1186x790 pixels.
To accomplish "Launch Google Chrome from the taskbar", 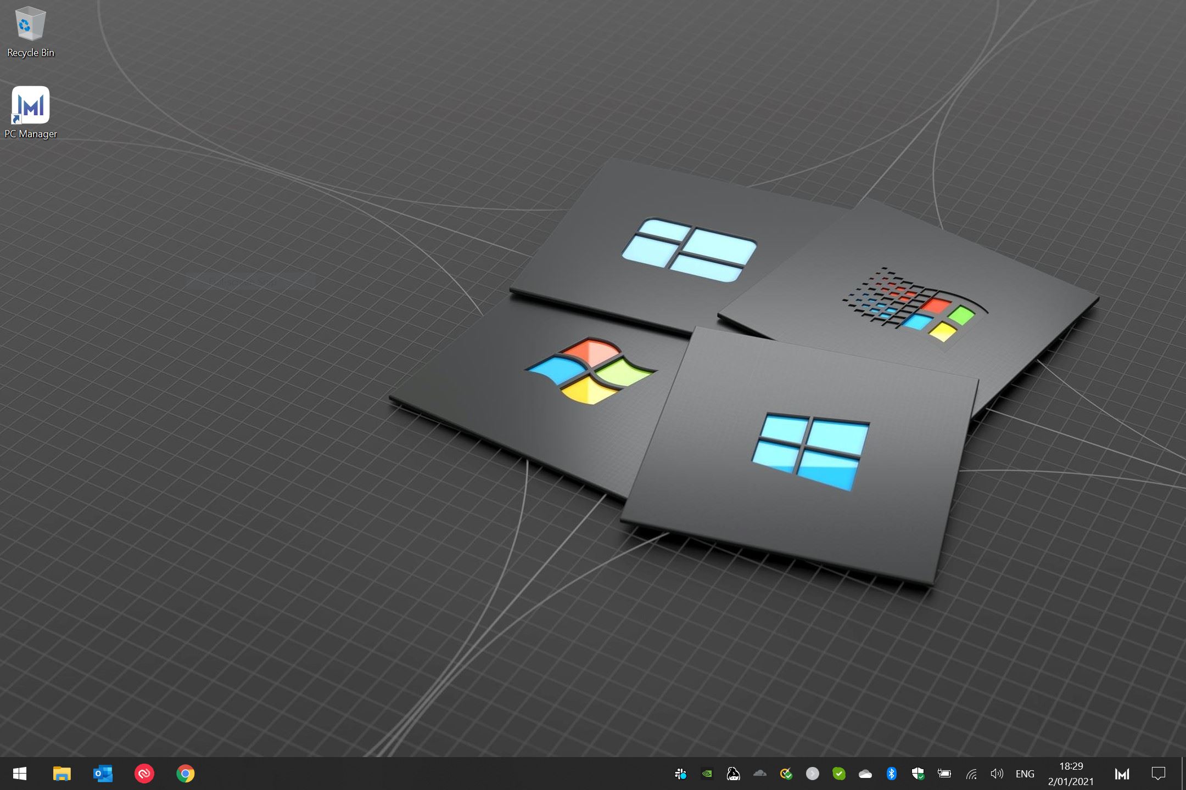I will (186, 774).
